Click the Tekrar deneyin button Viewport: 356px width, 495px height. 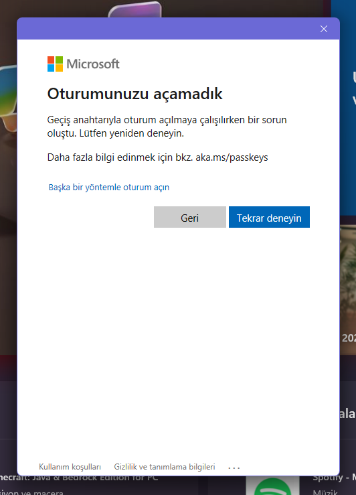point(269,217)
